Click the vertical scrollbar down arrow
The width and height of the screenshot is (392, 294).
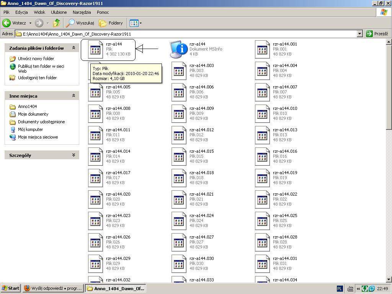pyautogui.click(x=389, y=279)
